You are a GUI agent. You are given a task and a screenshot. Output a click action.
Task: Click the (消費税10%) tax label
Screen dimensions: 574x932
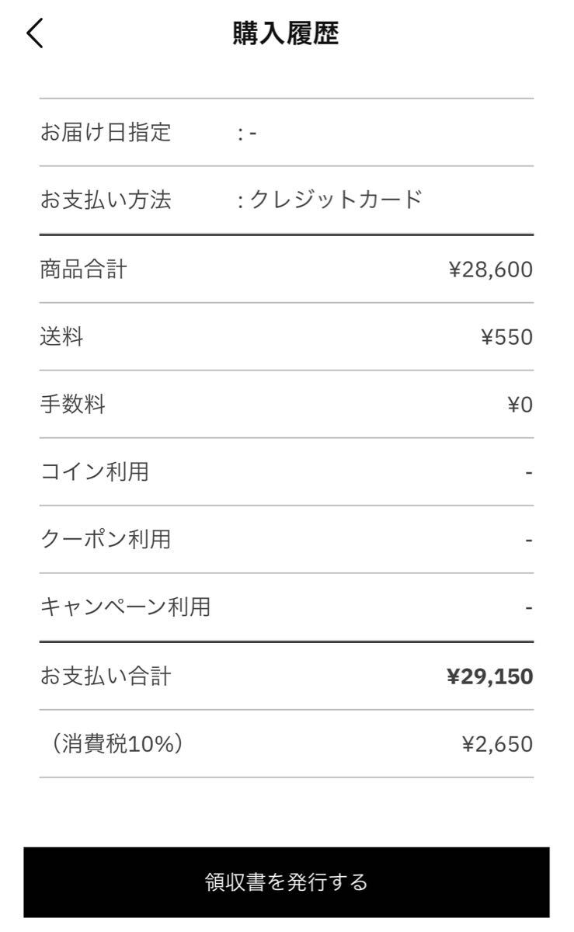pos(117,744)
